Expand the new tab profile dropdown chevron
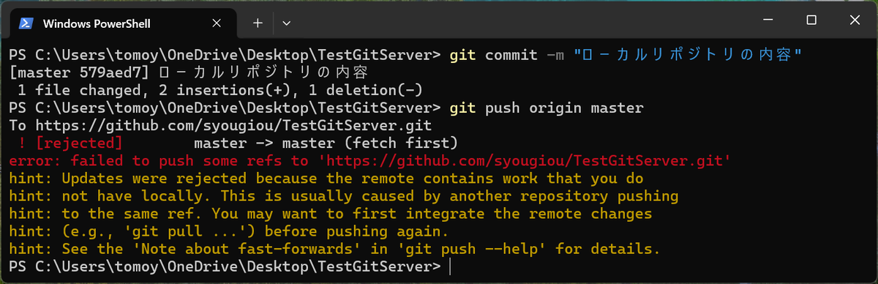878x284 pixels. point(286,23)
